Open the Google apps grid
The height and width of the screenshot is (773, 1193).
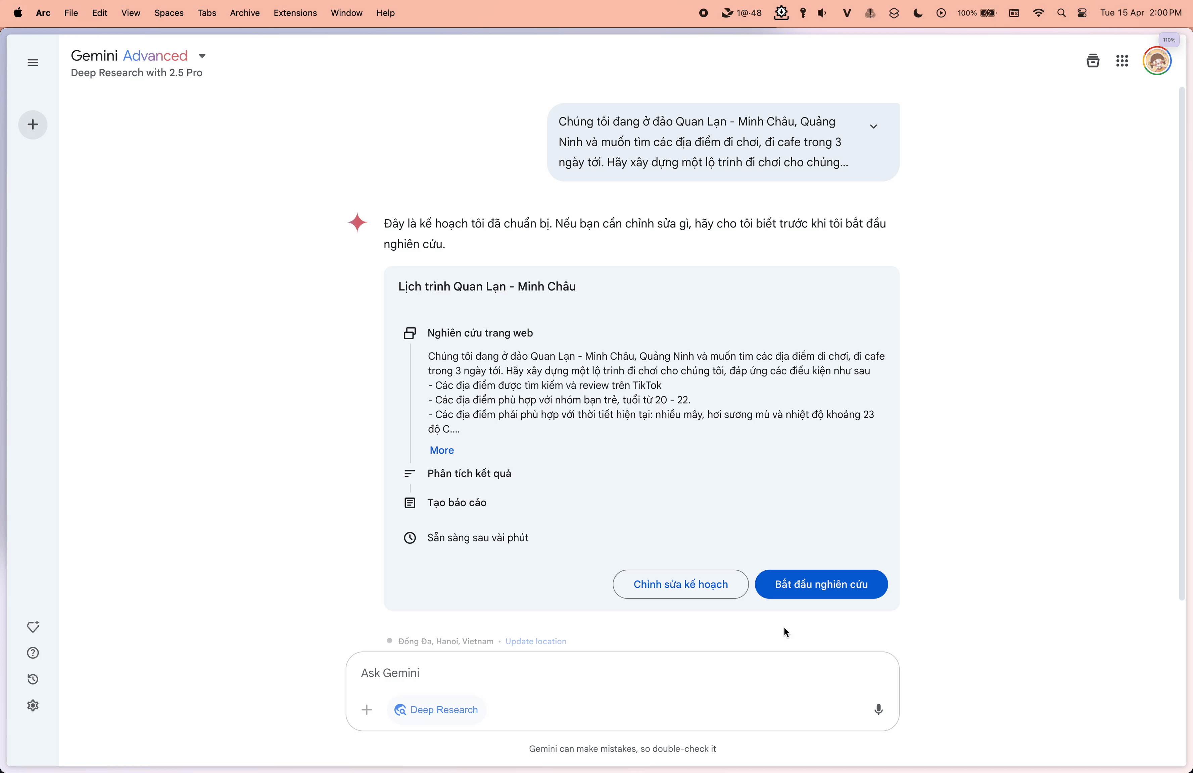(x=1122, y=61)
